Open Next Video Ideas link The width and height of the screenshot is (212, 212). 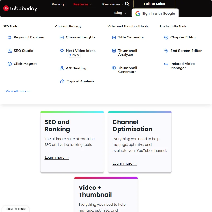coord(81,51)
